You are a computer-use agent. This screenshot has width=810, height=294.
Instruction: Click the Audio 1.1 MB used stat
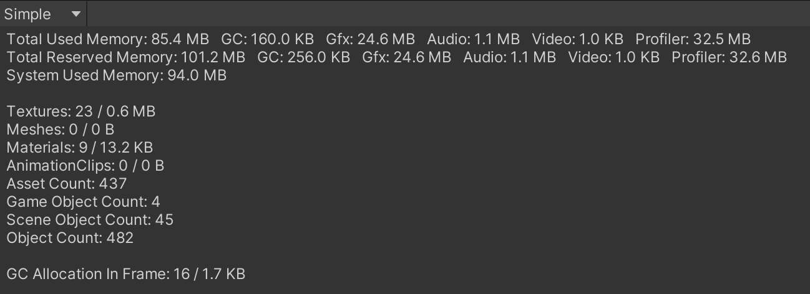(x=473, y=39)
